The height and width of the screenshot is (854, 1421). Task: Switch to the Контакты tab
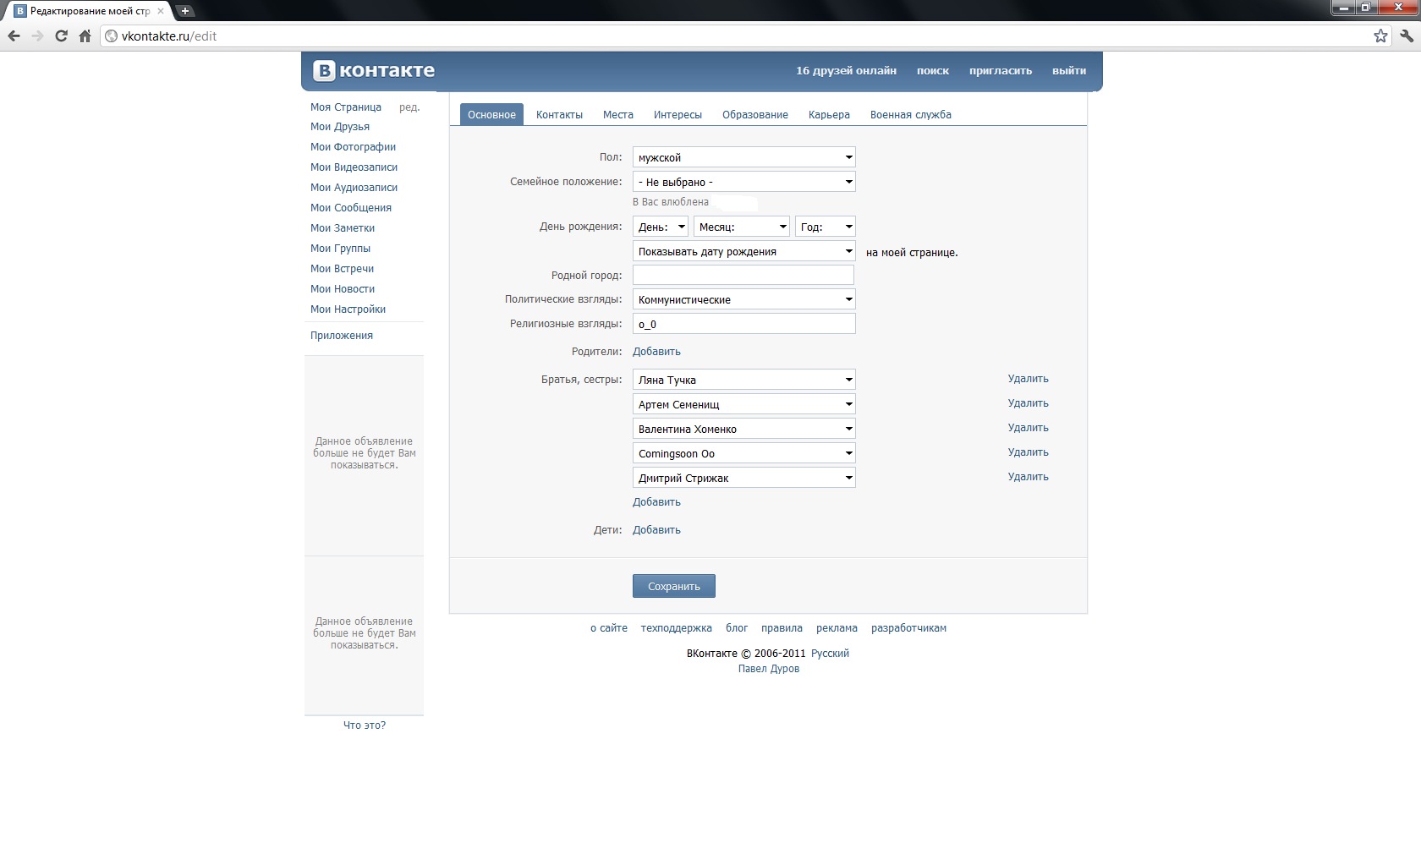click(559, 115)
